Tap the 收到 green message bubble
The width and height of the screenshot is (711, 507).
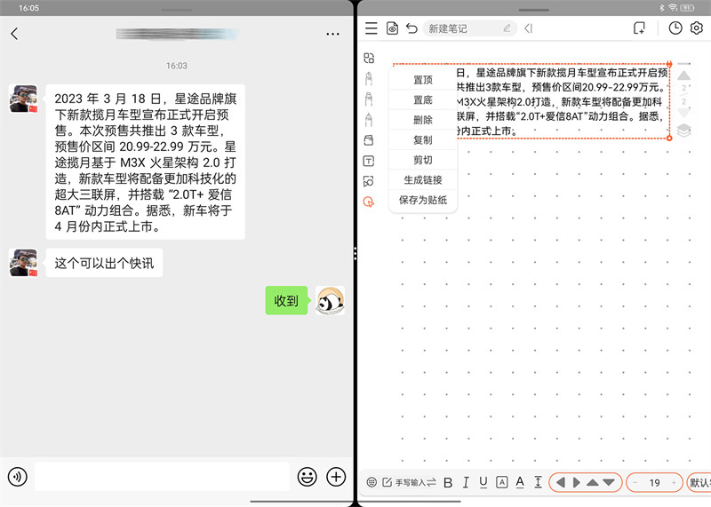coord(286,300)
